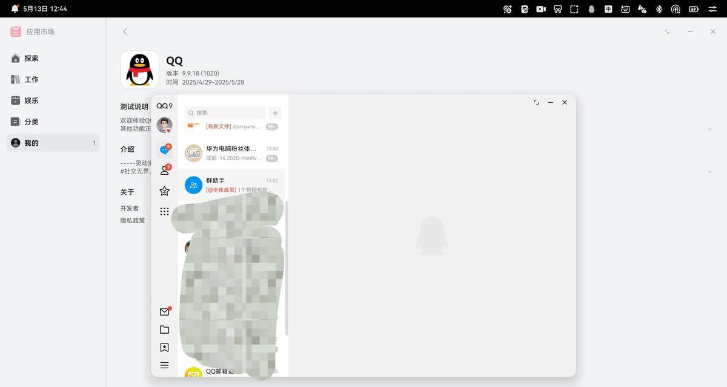This screenshot has height=387, width=727.
Task: Select 我的 in the App Market sidebar
Action: (x=53, y=143)
